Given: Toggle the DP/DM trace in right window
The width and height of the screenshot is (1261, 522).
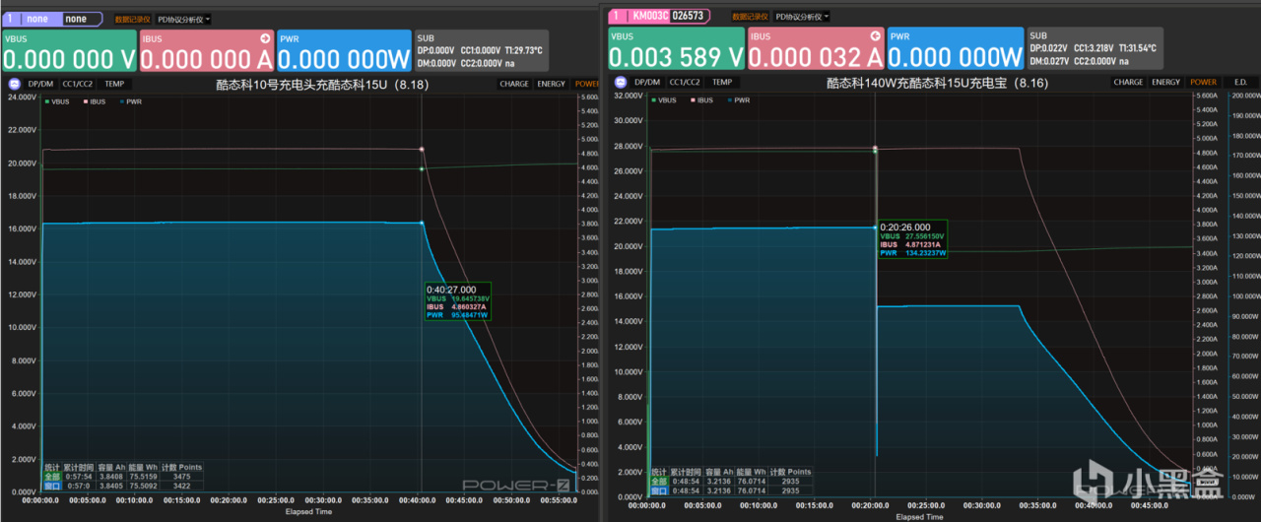Looking at the screenshot, I should [x=647, y=83].
